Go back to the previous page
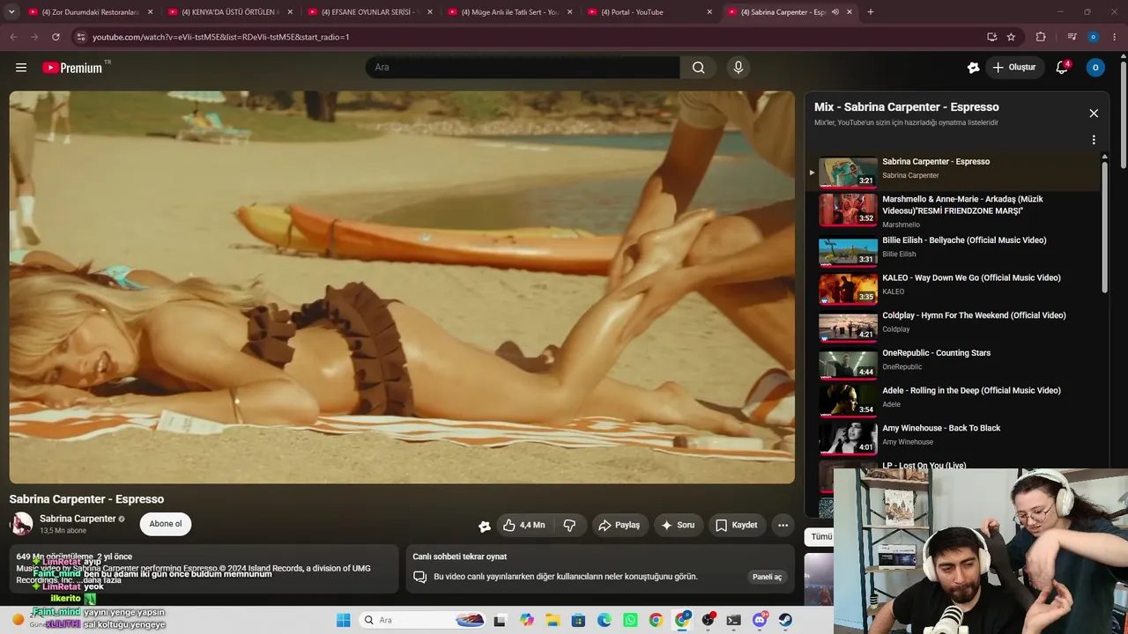The image size is (1128, 634). point(13,37)
